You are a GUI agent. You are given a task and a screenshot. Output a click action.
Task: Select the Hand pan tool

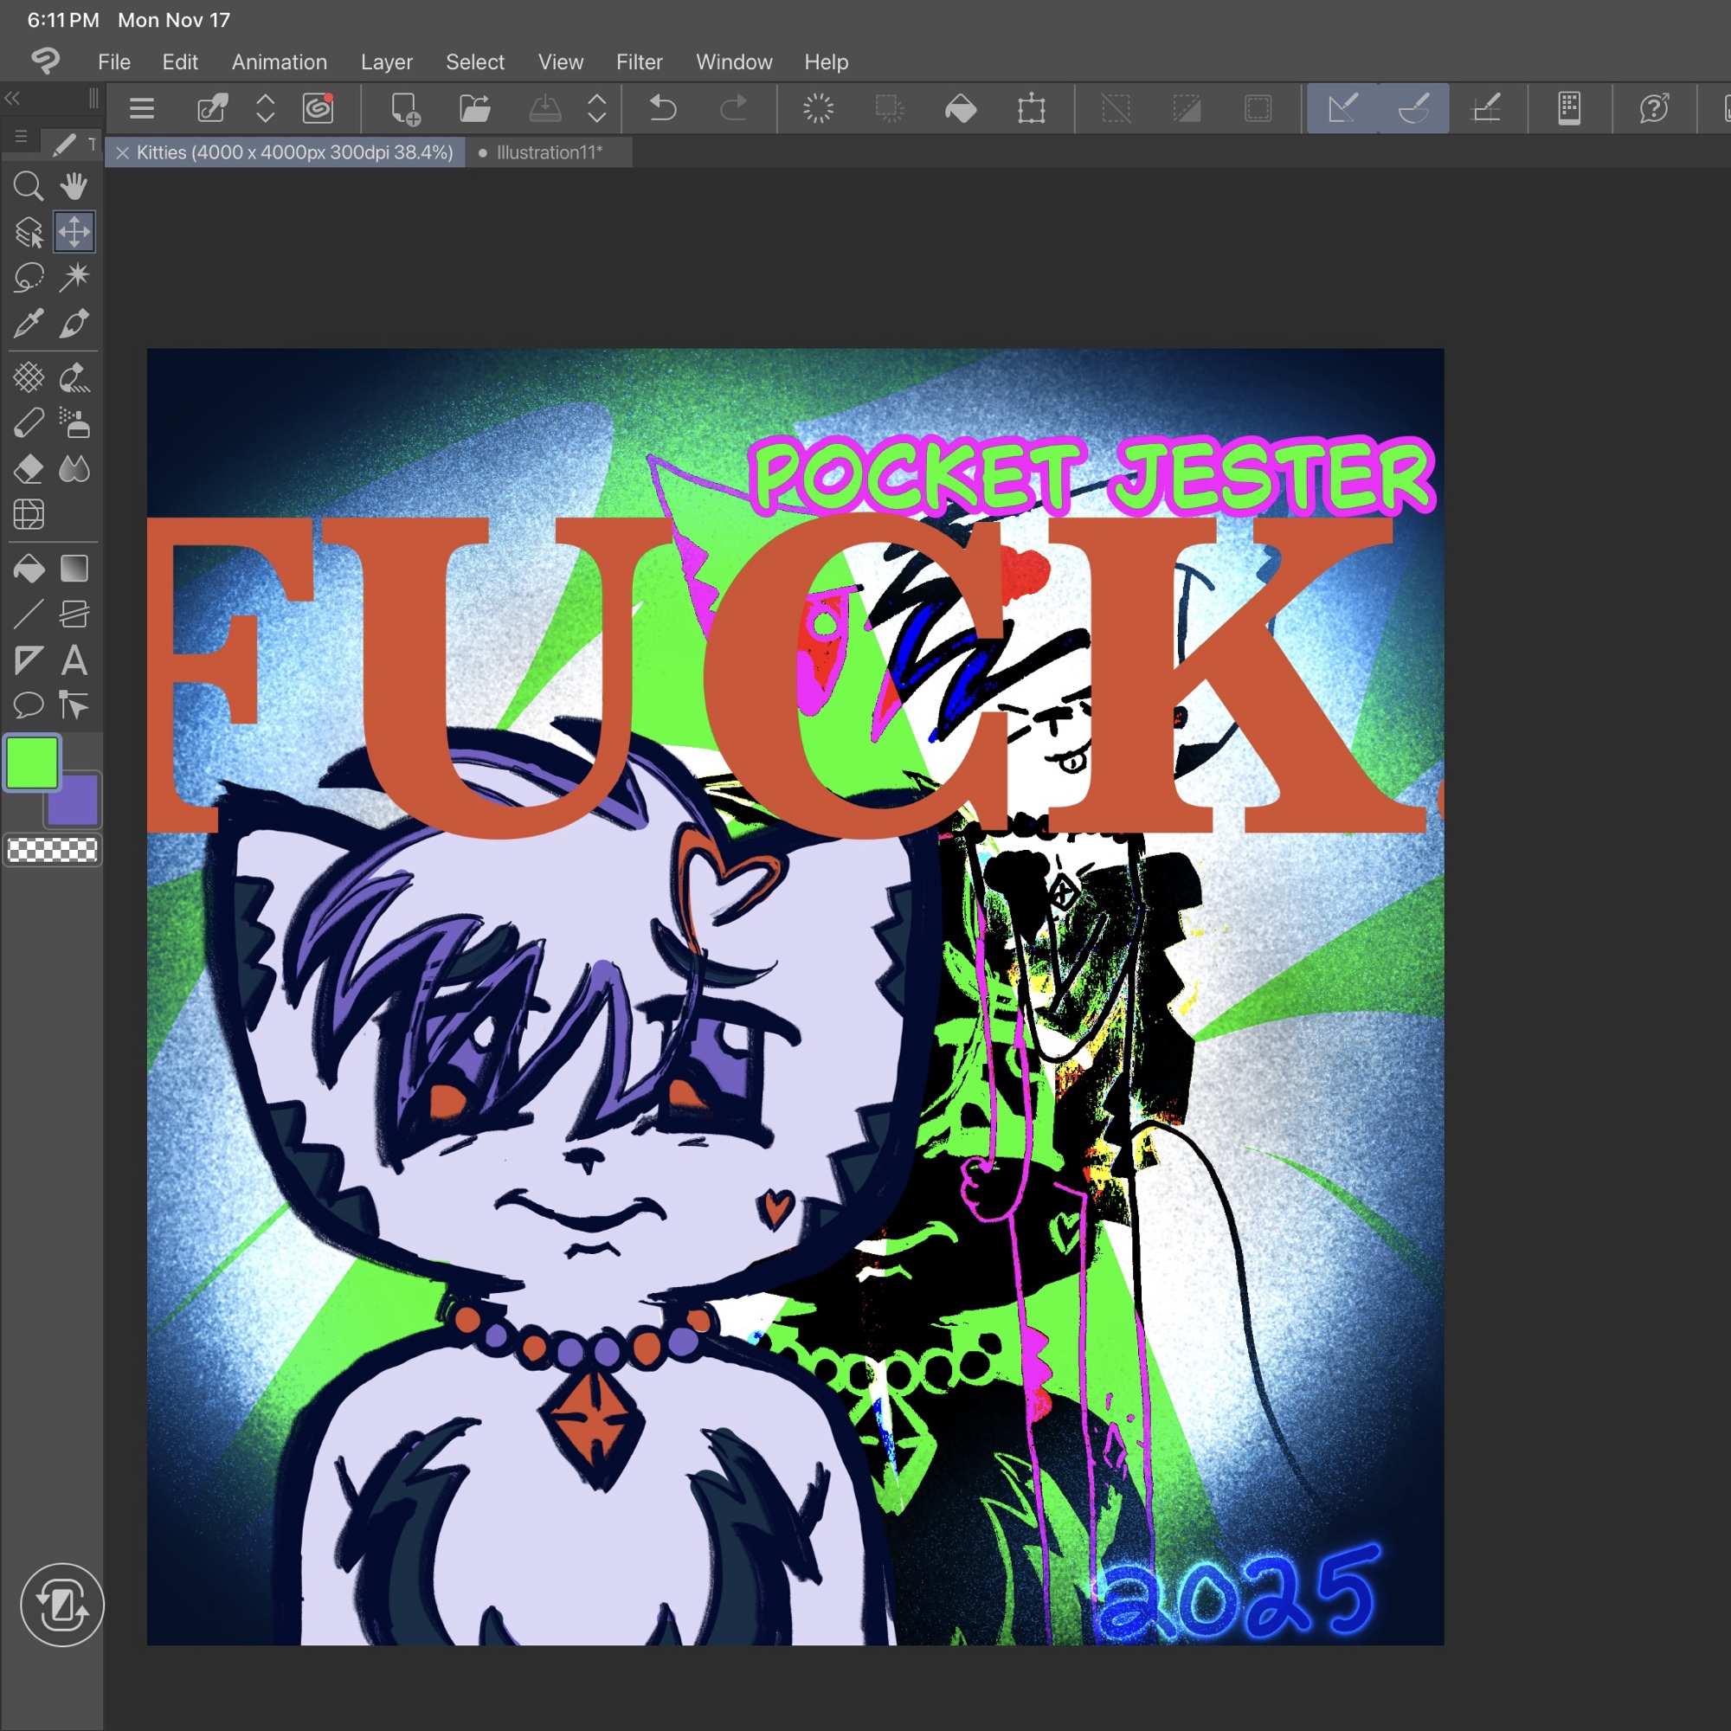pos(74,186)
